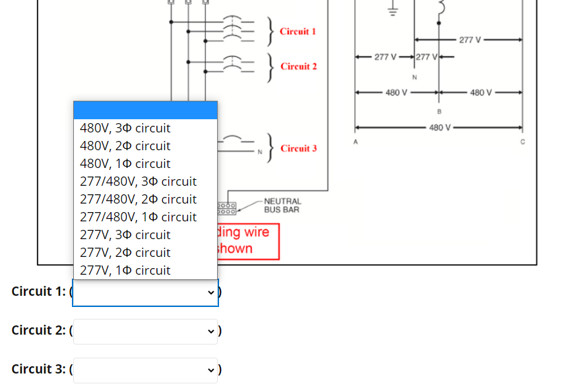Screen dimensions: 576x388
Task: Choose "277/480V, 1Φ circuit" option
Action: [x=138, y=217]
